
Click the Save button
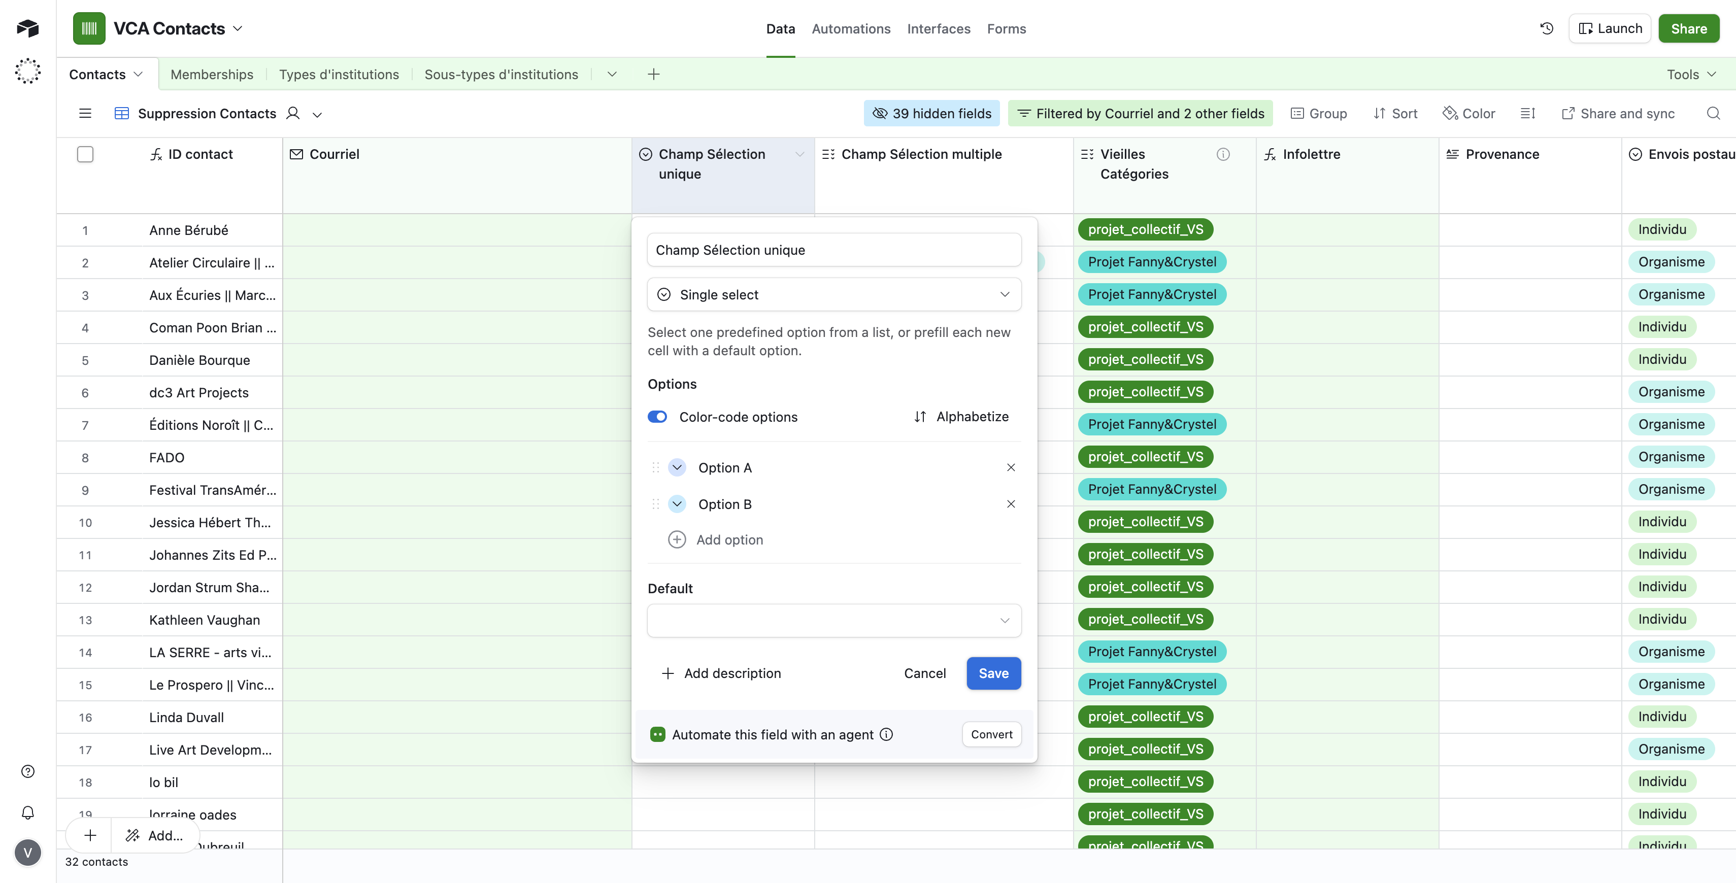[x=993, y=673]
